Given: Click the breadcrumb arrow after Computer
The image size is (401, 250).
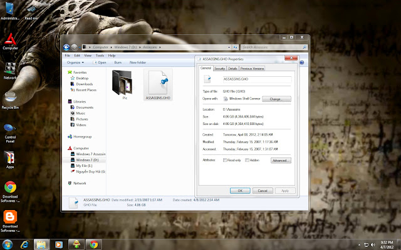Looking at the screenshot, I should pyautogui.click(x=111, y=47).
